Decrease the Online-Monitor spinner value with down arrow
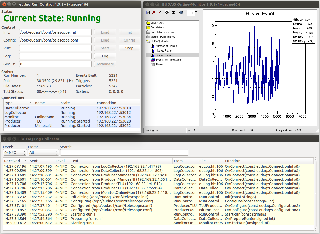 196,14
